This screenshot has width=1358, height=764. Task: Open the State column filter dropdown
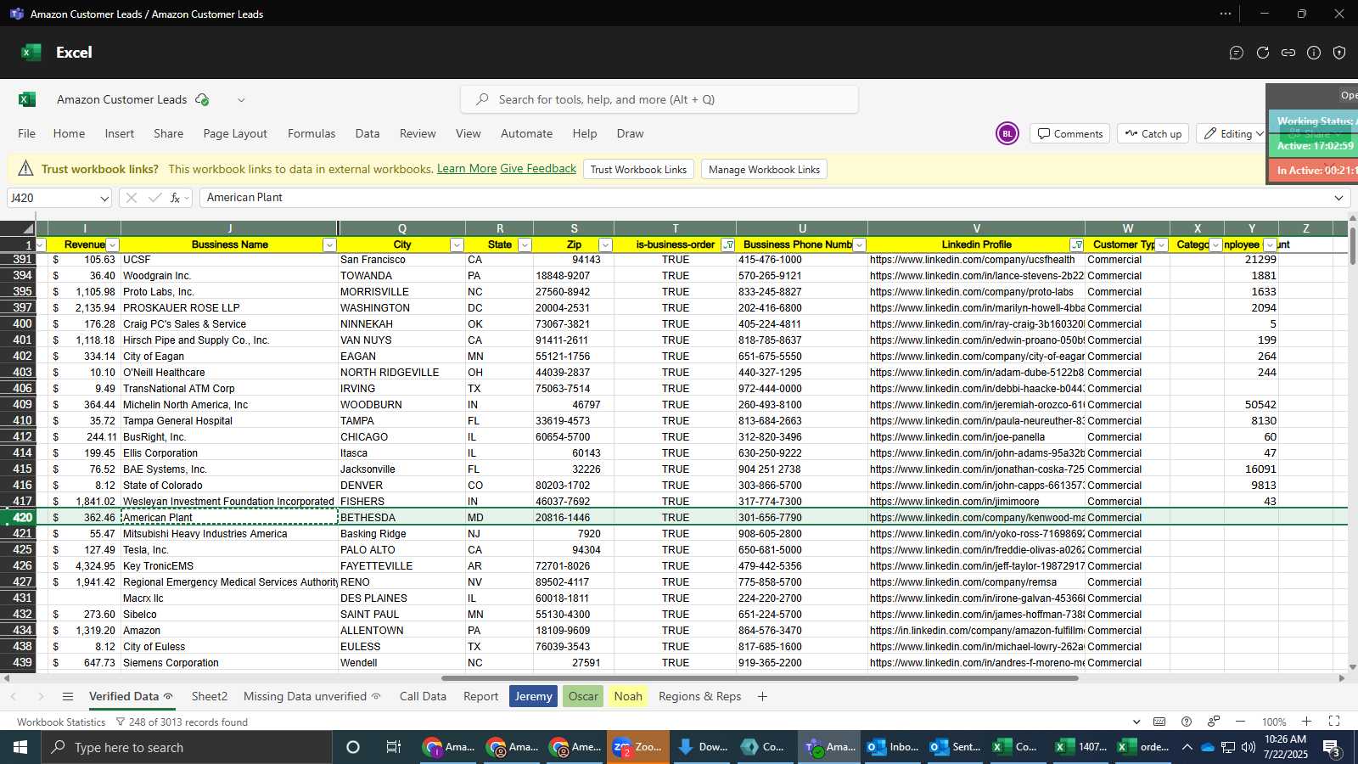coord(525,244)
